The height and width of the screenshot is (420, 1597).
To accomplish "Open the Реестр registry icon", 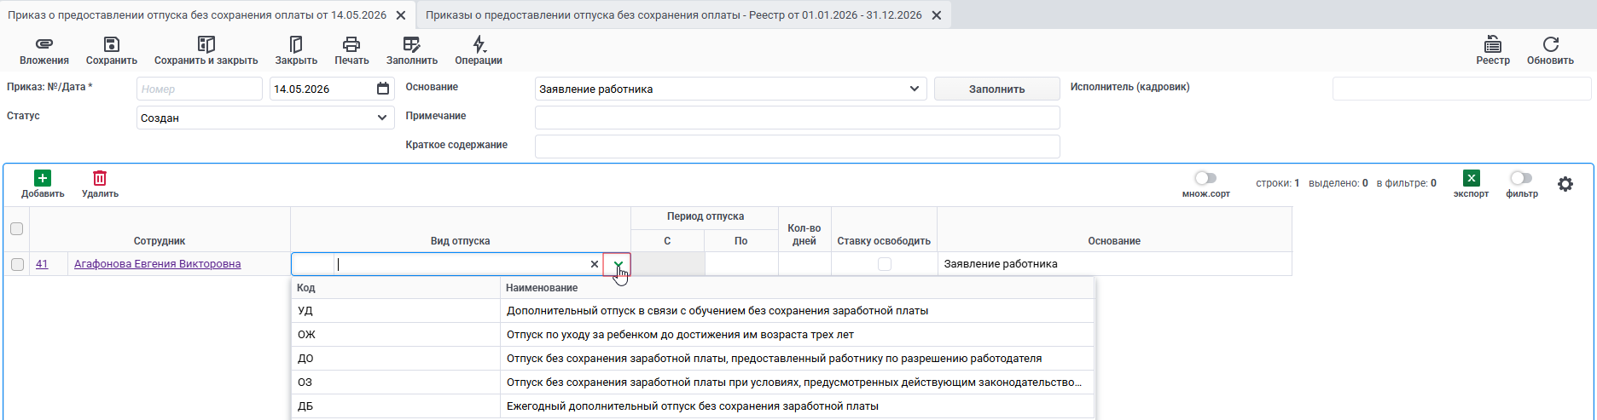I will point(1493,44).
